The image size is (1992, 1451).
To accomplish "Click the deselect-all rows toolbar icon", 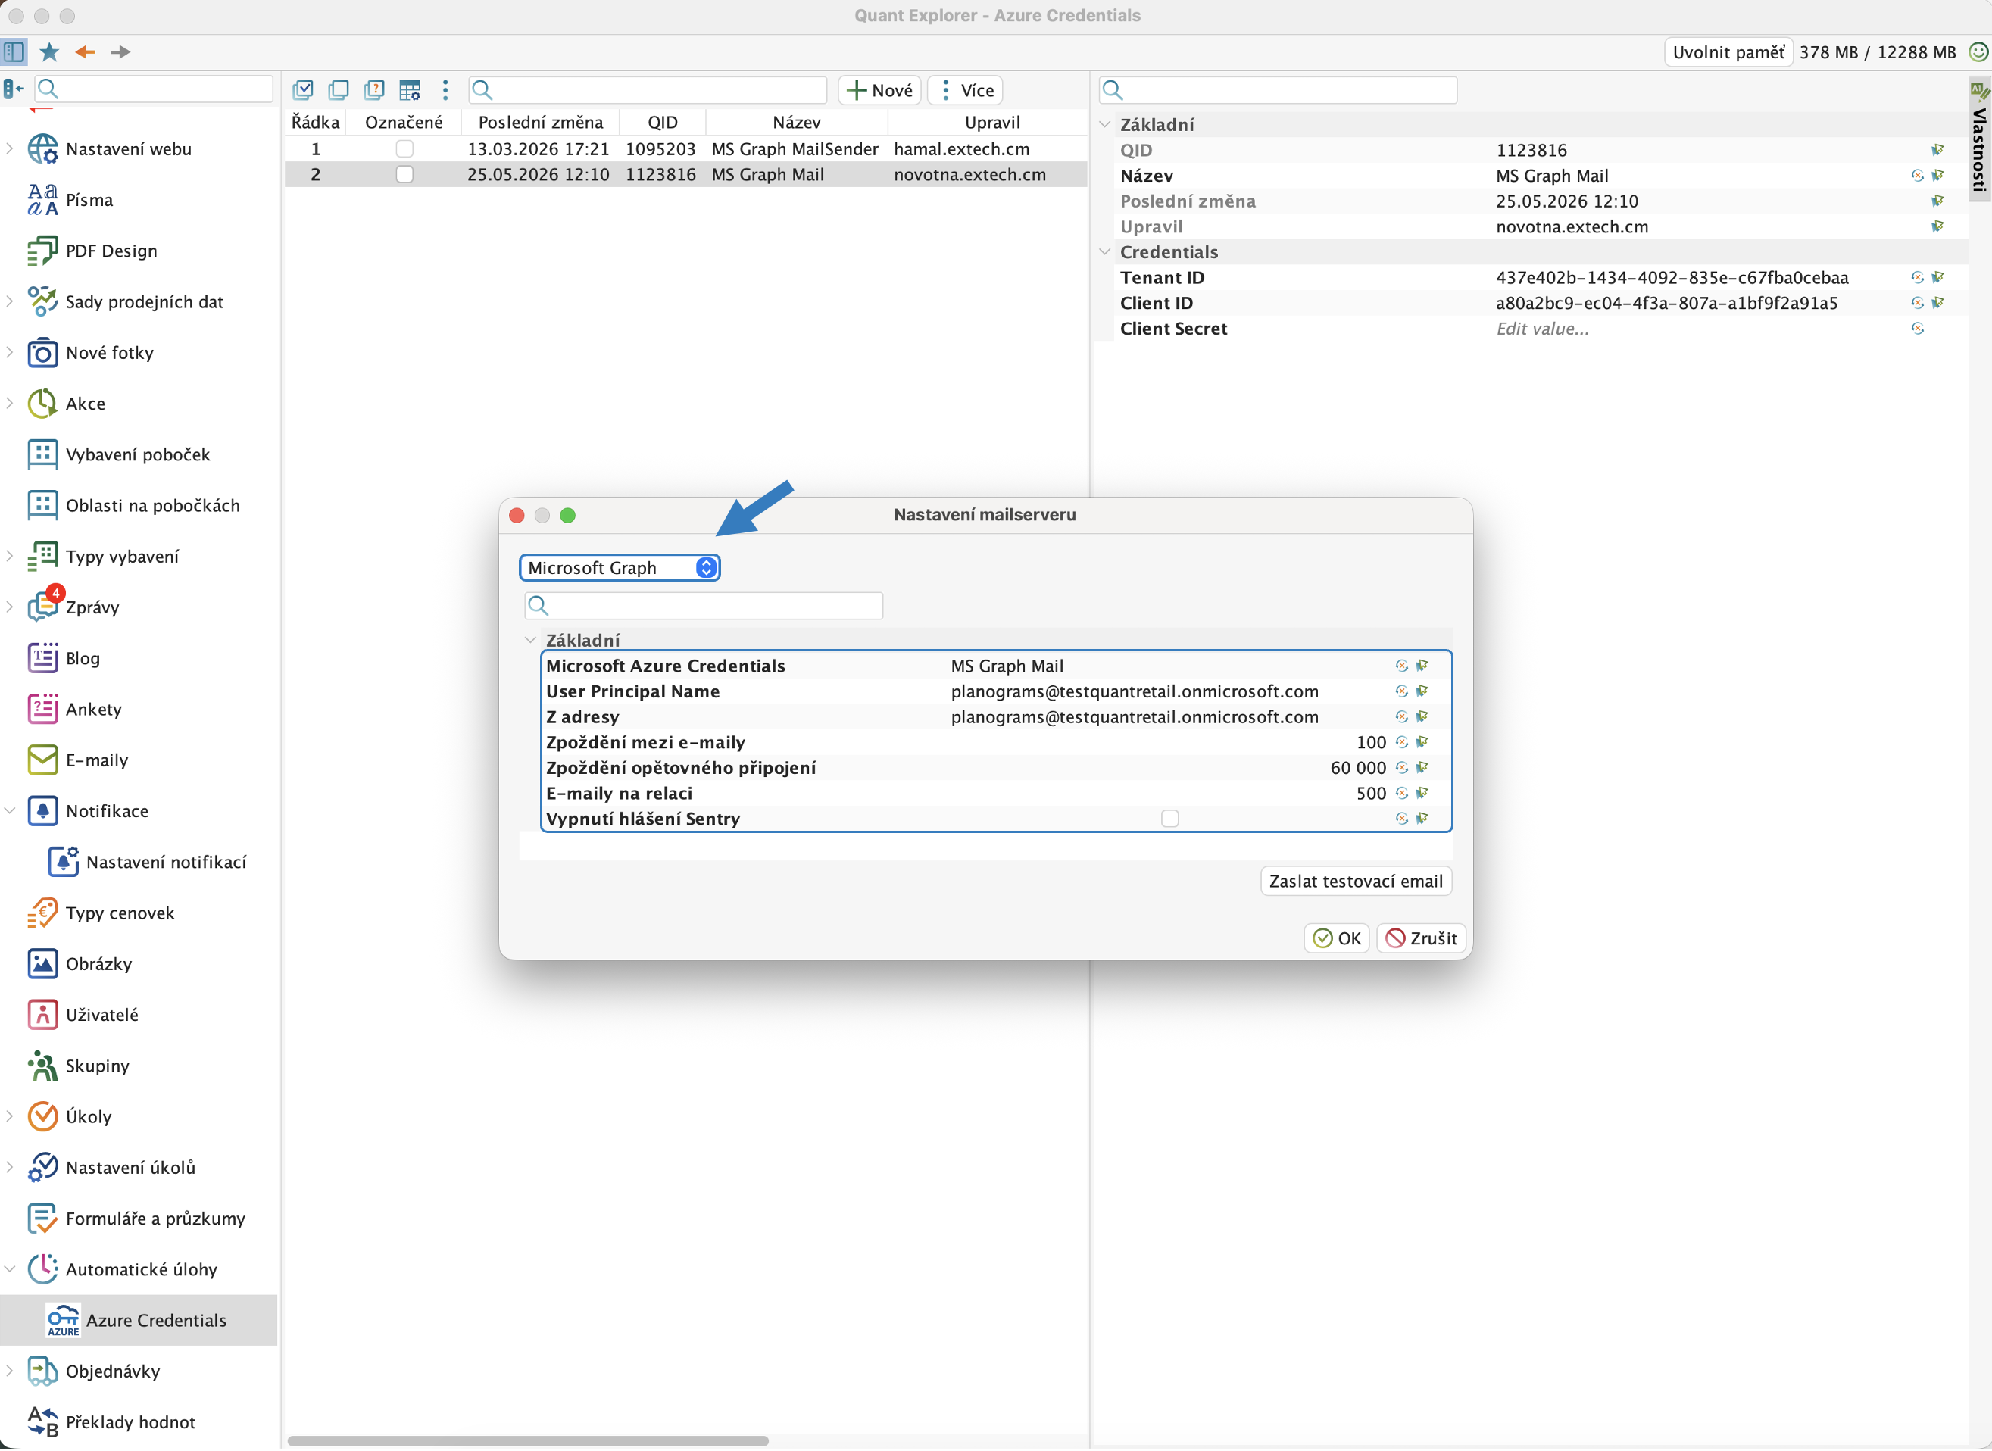I will 338,89.
